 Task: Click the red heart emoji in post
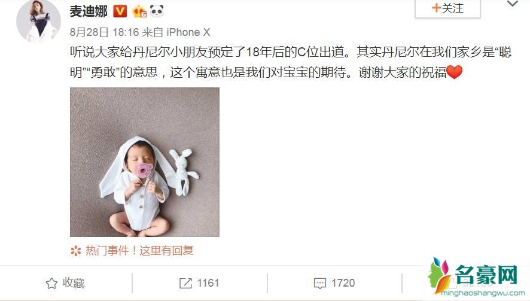tap(454, 72)
